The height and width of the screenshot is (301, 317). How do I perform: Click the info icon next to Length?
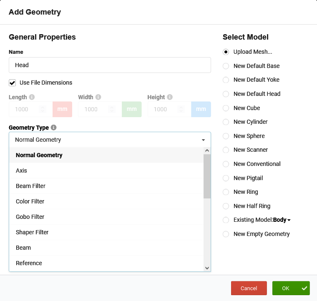click(32, 97)
